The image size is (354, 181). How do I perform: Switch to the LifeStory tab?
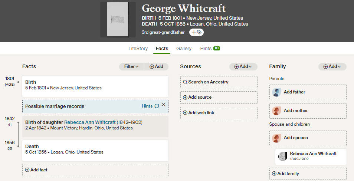point(138,49)
